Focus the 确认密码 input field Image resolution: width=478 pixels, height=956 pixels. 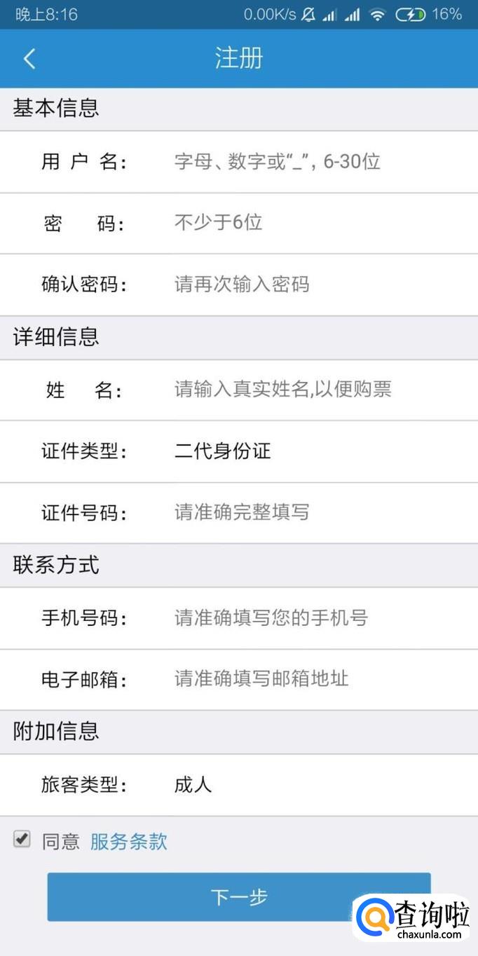[x=308, y=285]
